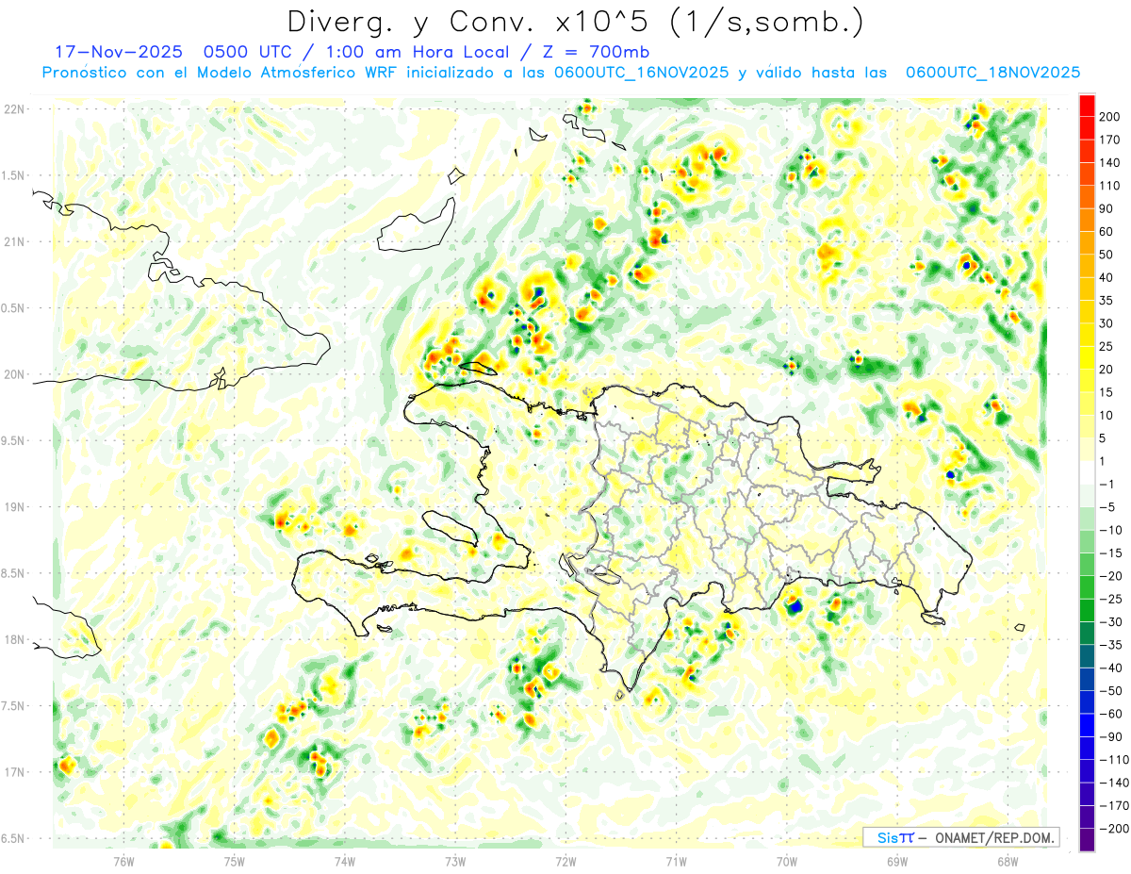Click the "71W" longitude label

pyautogui.click(x=676, y=861)
